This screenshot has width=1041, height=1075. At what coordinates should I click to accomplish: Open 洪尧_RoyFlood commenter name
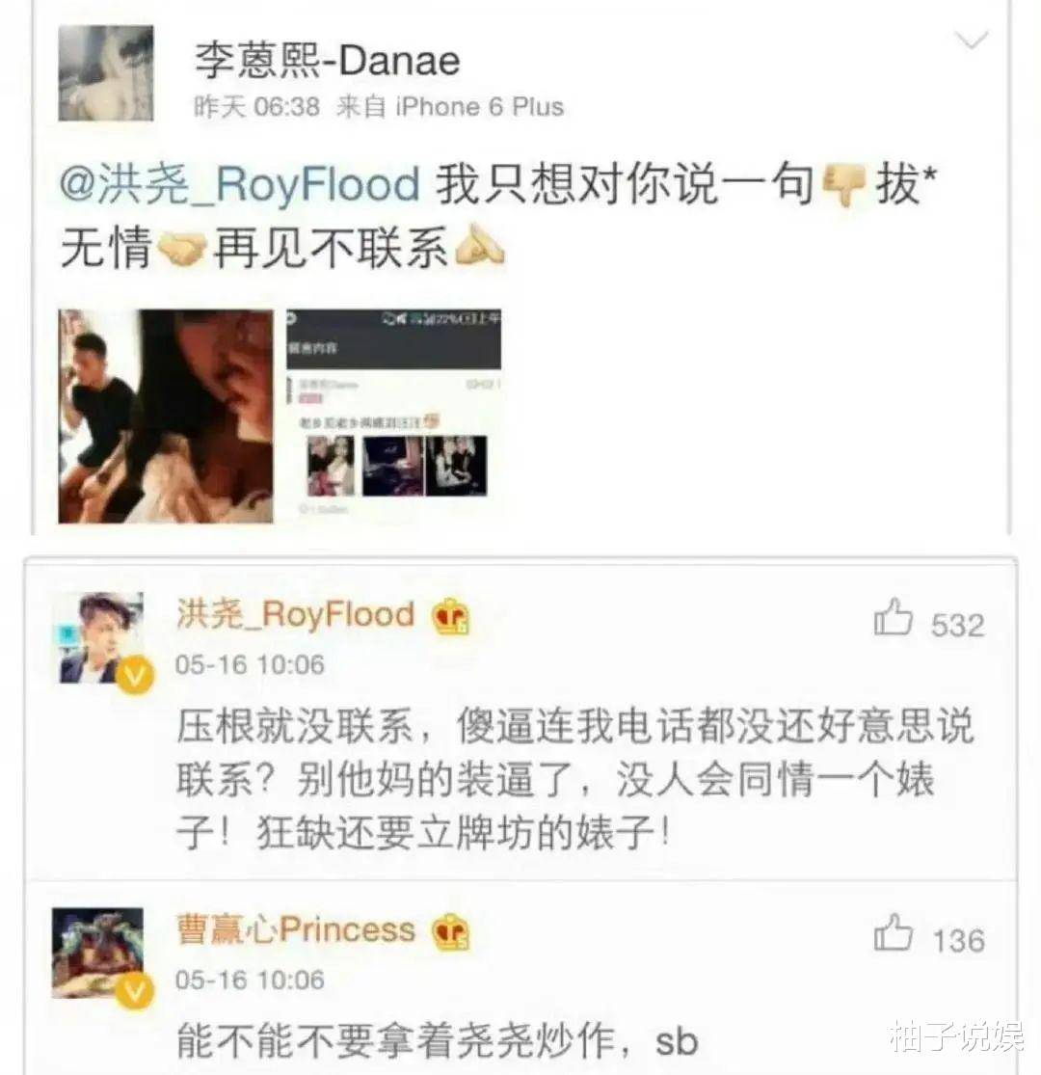point(295,613)
